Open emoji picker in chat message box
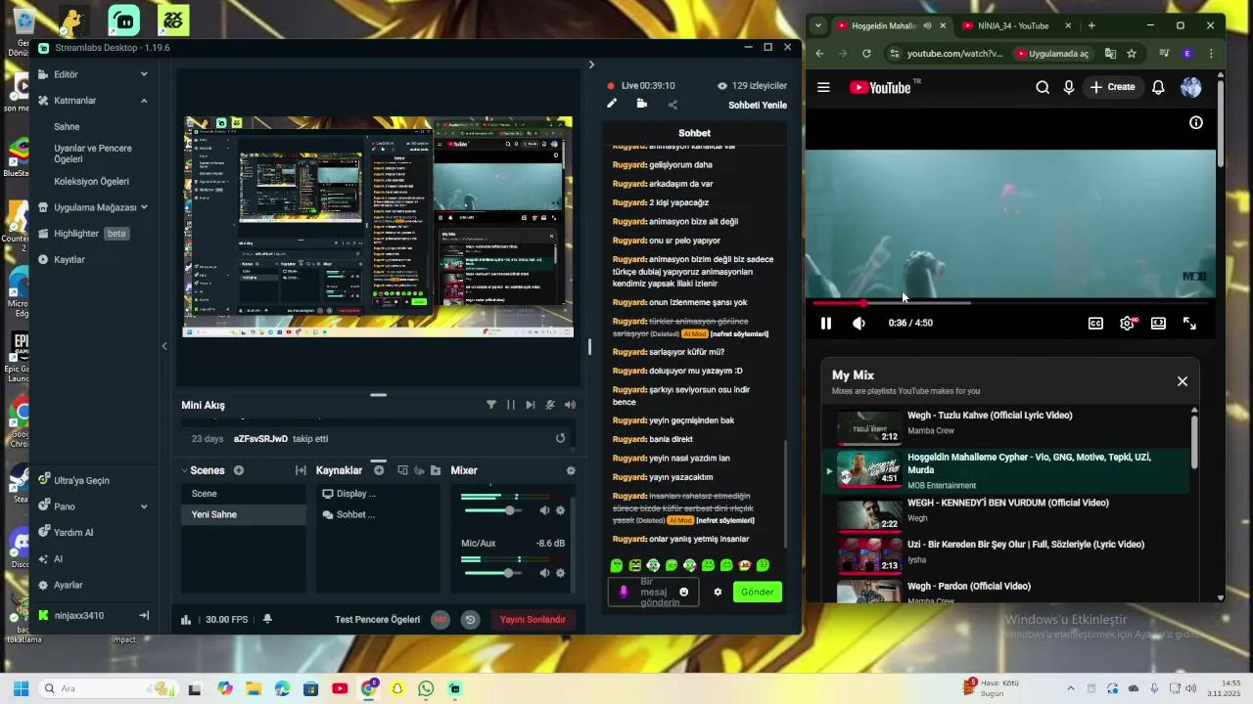 (683, 592)
